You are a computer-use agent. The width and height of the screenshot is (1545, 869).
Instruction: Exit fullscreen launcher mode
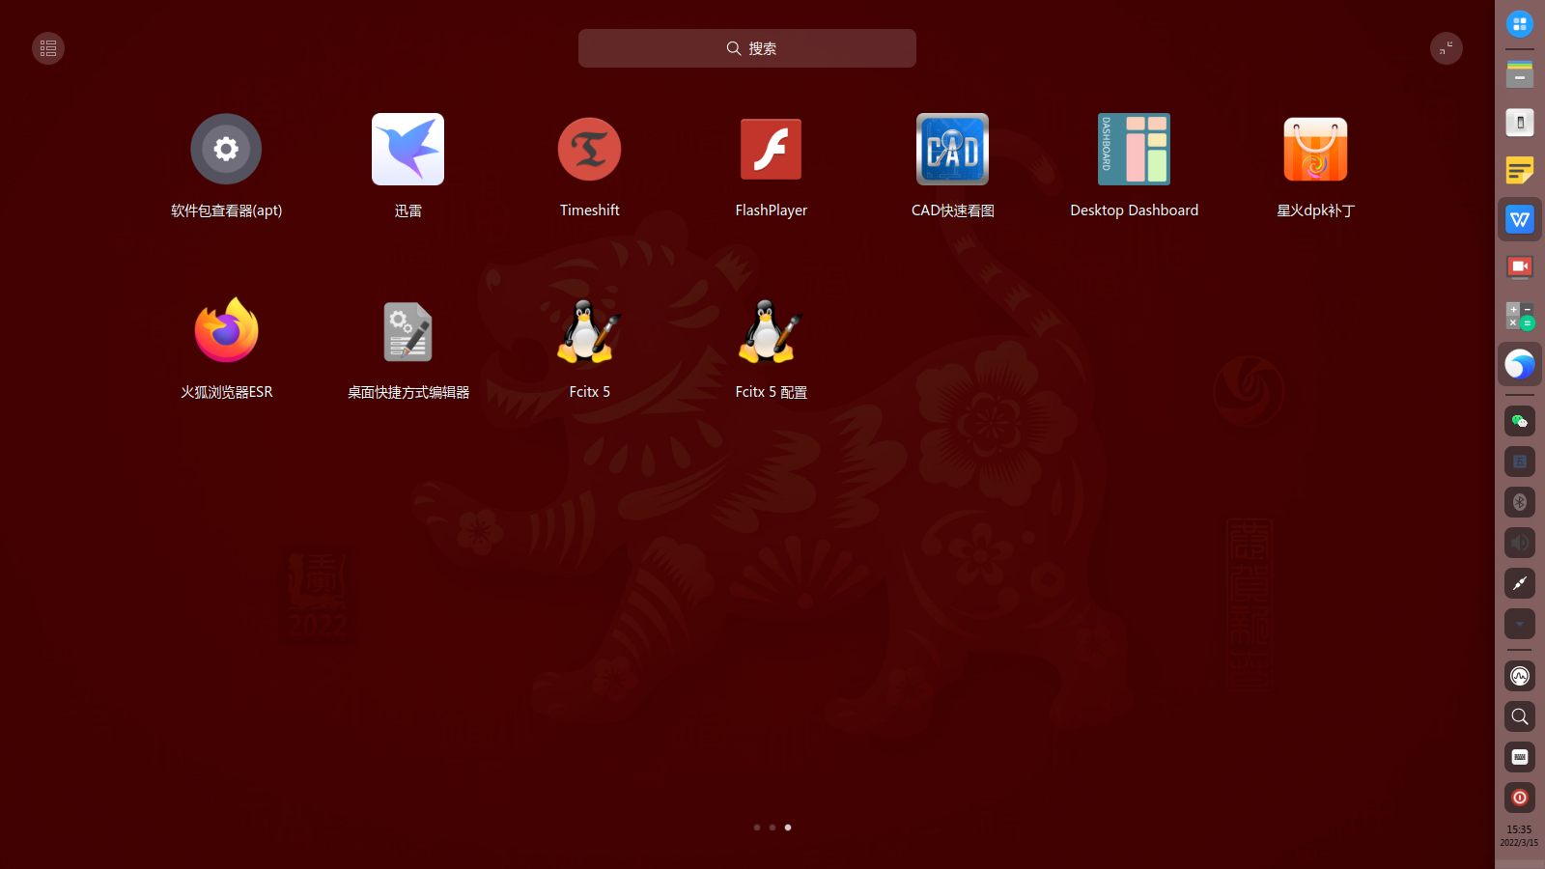click(x=1447, y=48)
